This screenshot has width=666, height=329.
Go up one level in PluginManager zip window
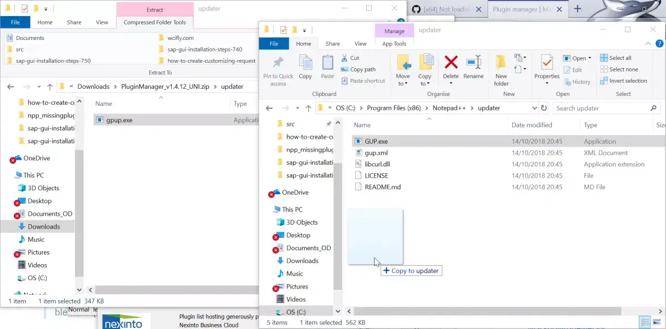tap(49, 87)
